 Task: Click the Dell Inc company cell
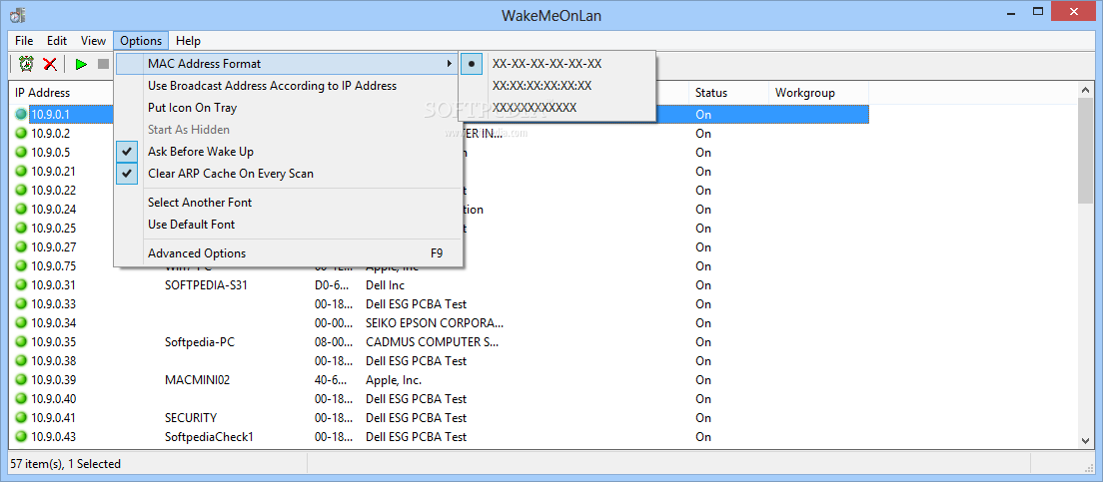[385, 285]
